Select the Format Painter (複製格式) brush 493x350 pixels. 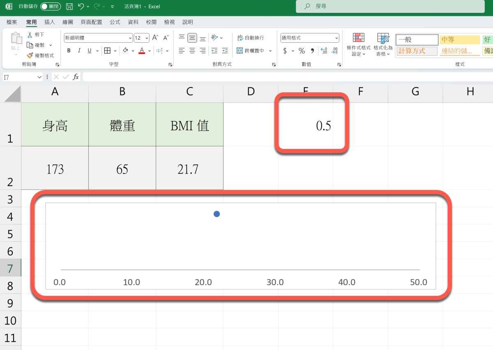pos(30,55)
